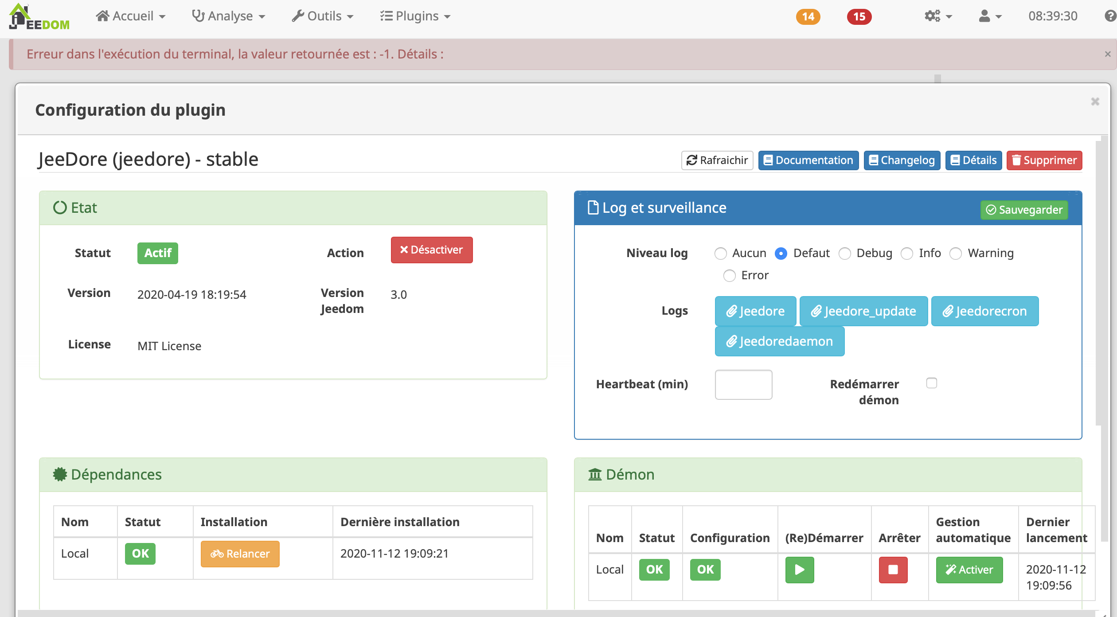Click the green daemon start play button
The height and width of the screenshot is (617, 1117).
coord(799,570)
